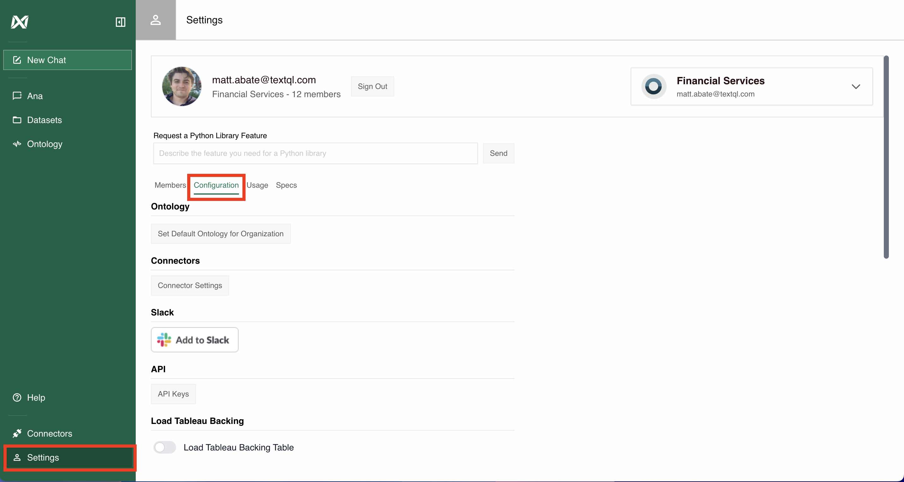
Task: Open Connector Settings
Action: coord(189,285)
